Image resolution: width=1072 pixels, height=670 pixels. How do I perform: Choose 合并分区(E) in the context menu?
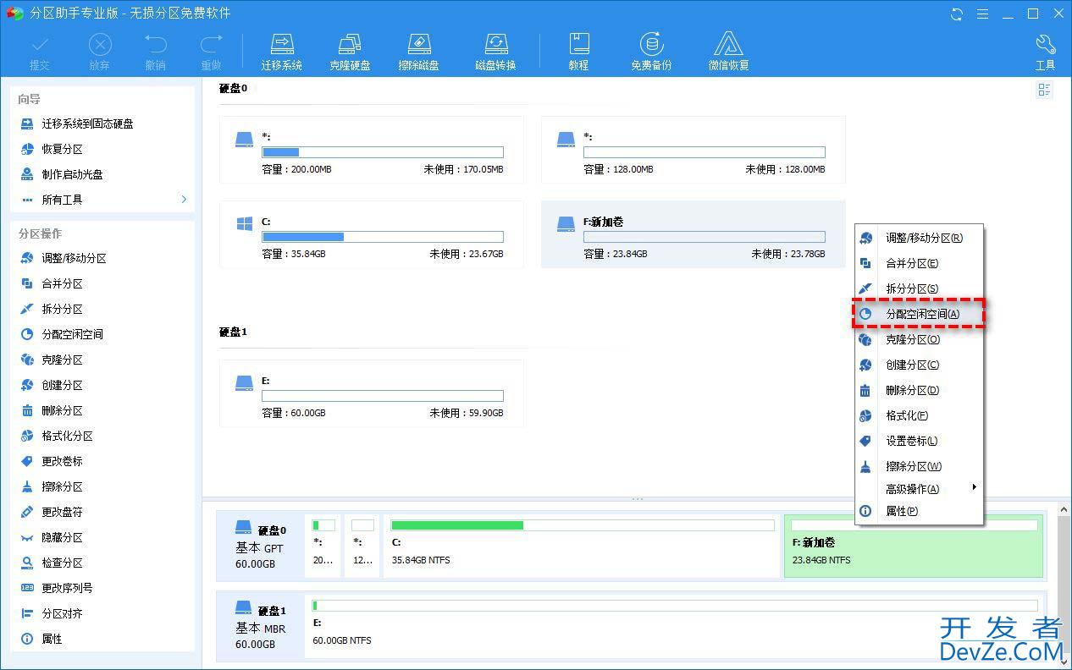pyautogui.click(x=919, y=263)
